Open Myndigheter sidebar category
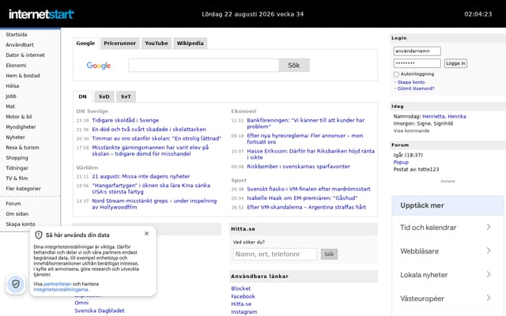Image resolution: width=506 pixels, height=316 pixels. pyautogui.click(x=21, y=127)
